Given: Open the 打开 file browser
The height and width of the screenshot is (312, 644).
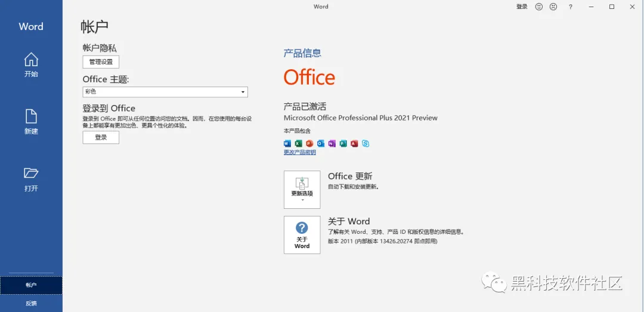Looking at the screenshot, I should [x=31, y=180].
